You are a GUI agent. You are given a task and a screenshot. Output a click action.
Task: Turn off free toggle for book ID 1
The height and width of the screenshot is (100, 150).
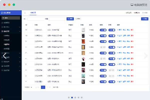pyautogui.click(x=112, y=82)
